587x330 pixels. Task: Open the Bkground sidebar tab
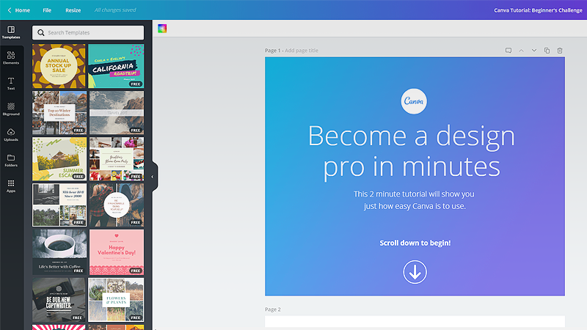coord(11,109)
